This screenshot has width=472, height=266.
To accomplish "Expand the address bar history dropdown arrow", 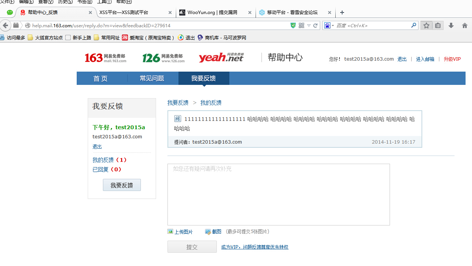I will click(309, 25).
